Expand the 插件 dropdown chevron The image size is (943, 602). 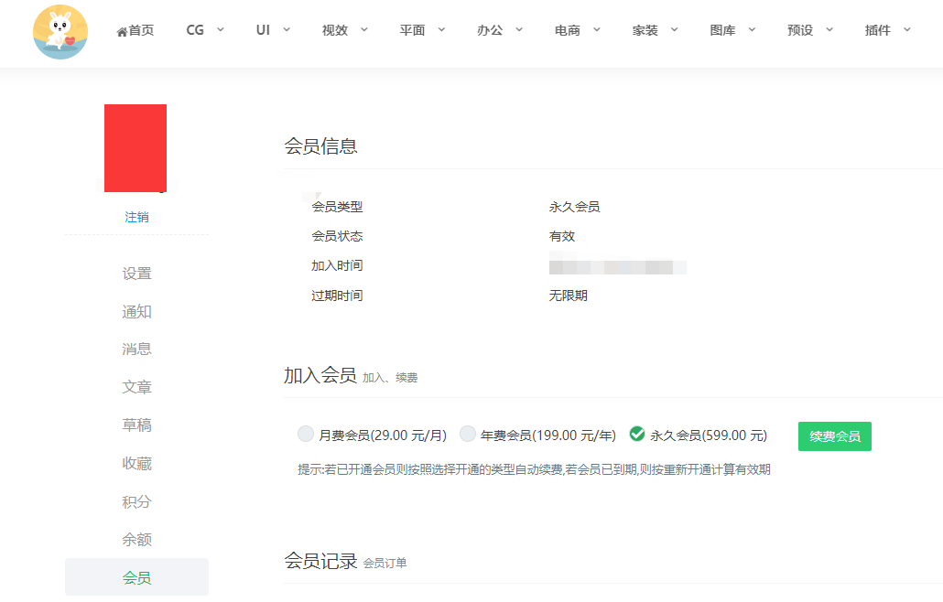click(907, 29)
